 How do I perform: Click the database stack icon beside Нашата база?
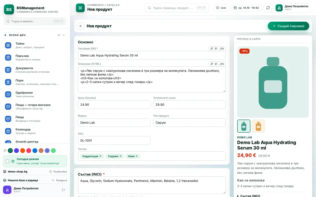click(x=5, y=180)
